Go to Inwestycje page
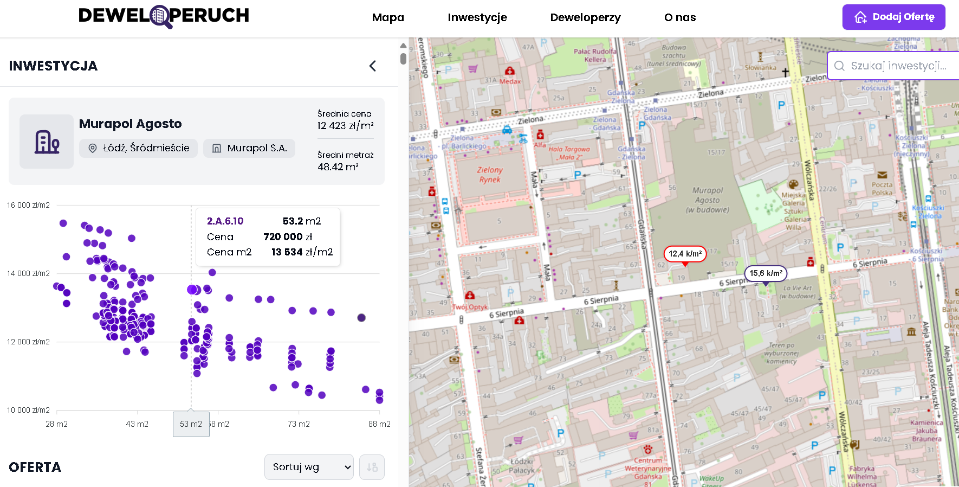 point(477,17)
